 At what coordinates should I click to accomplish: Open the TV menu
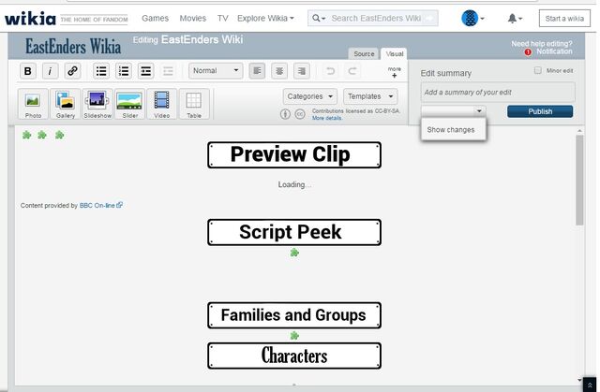tap(223, 19)
